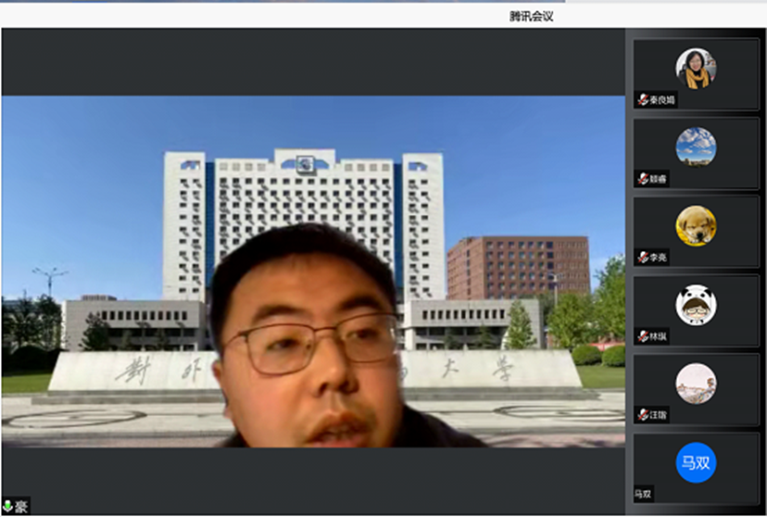Click muted mic icon on woman-photo participant tile

(x=642, y=100)
